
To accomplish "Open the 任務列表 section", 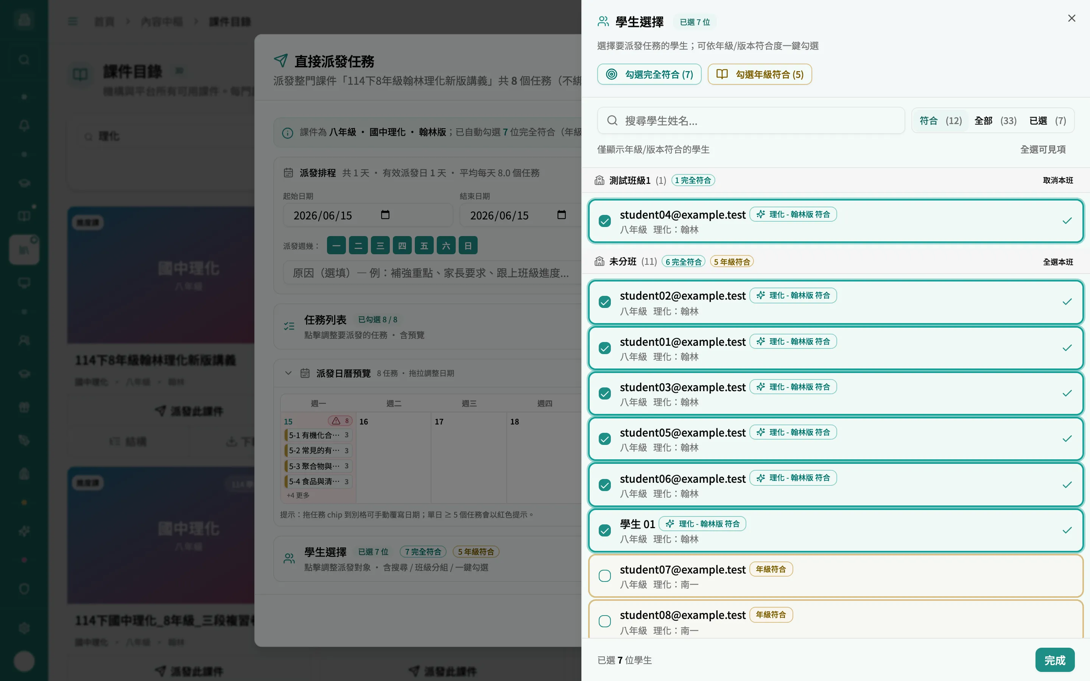I will [427, 327].
